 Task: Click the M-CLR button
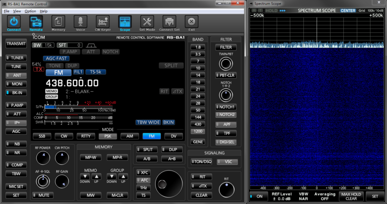click(x=117, y=195)
